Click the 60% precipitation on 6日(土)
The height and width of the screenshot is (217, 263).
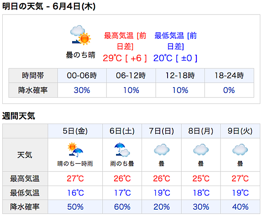pos(122,207)
